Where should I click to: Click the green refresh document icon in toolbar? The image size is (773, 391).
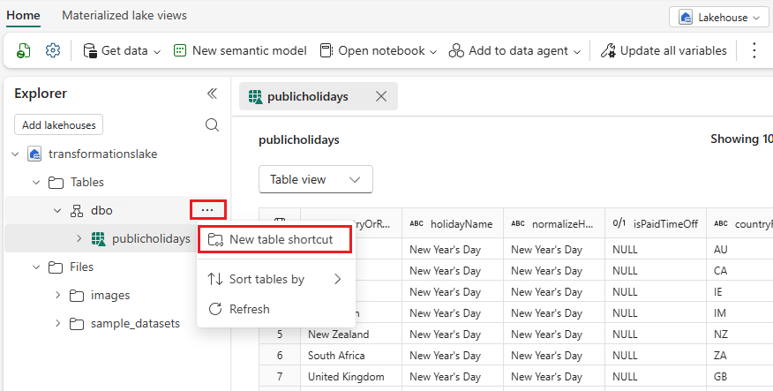coord(23,50)
